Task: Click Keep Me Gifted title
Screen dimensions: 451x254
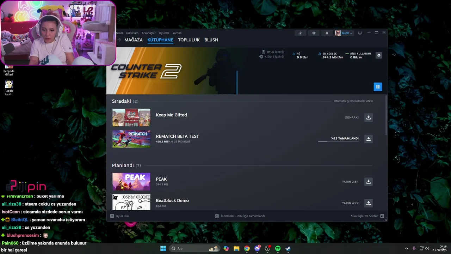Action: tap(171, 115)
